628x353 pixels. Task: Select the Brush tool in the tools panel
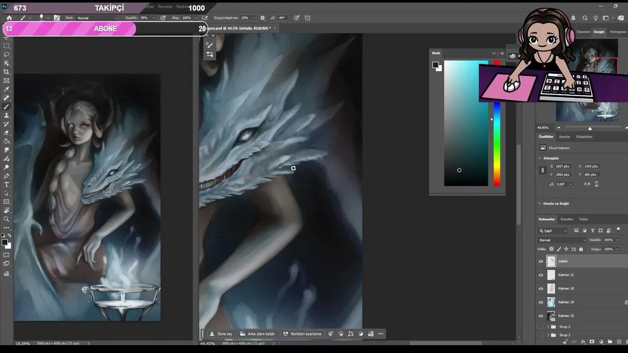[x=7, y=107]
